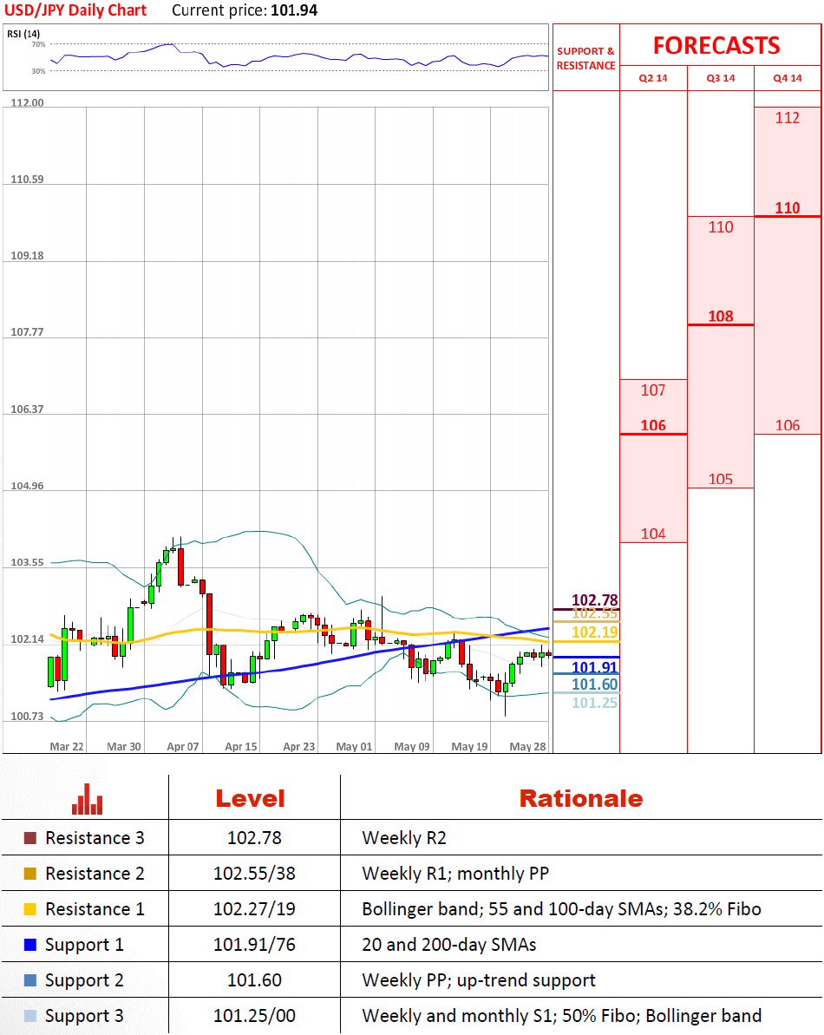824x1035 pixels.
Task: Click the red bar chart icon
Action: tap(87, 799)
